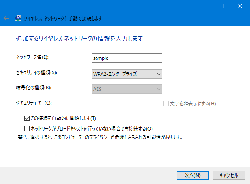Click the chevron arrow of the security type combo box
The width and height of the screenshot is (250, 184).
pyautogui.click(x=159, y=74)
